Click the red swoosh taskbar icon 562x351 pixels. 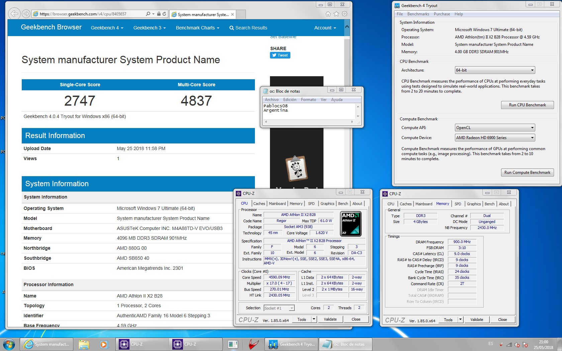coord(254,344)
